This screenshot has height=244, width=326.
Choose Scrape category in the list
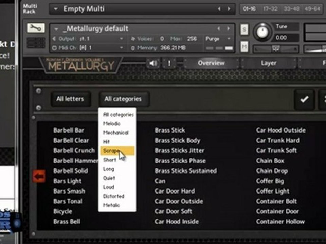coord(117,151)
